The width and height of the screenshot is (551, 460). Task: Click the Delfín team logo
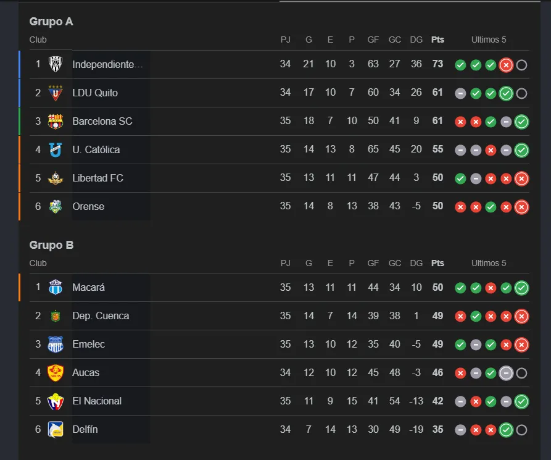56,429
